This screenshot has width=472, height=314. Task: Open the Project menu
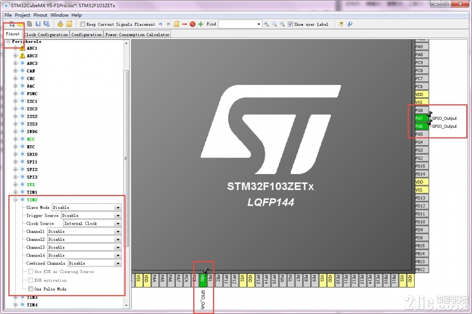22,15
